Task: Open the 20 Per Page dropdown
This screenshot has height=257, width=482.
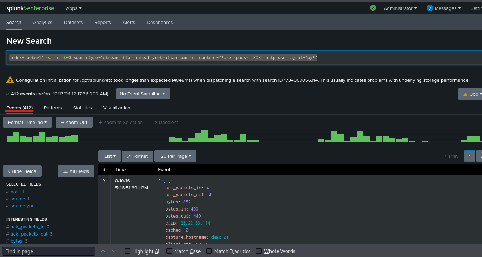Action: [176, 156]
